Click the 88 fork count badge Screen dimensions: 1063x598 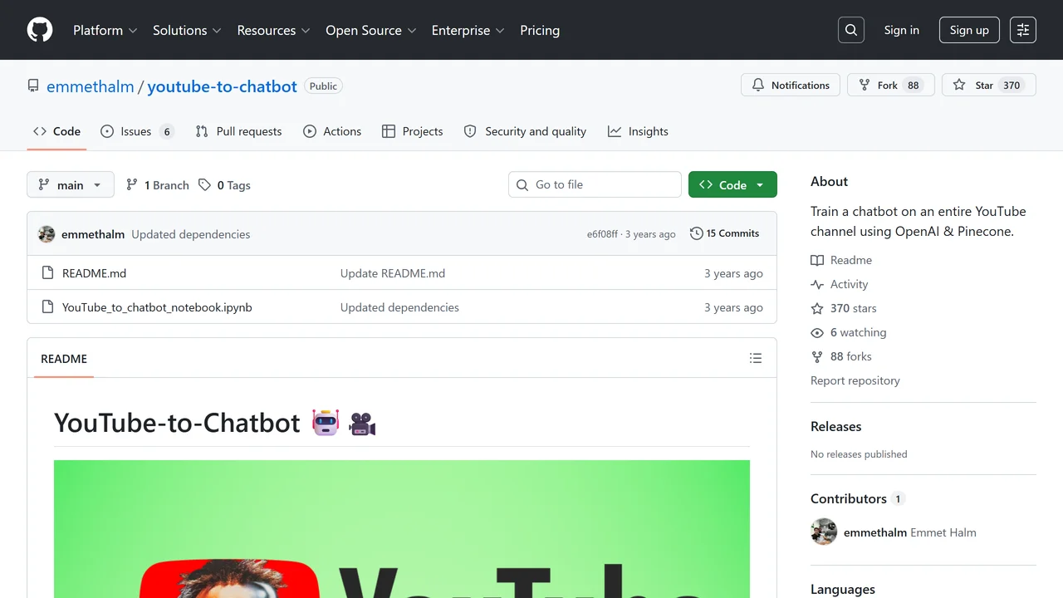tap(914, 86)
